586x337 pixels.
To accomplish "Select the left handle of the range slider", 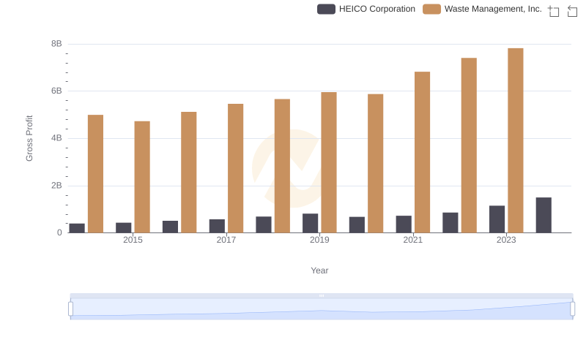I will (70, 308).
